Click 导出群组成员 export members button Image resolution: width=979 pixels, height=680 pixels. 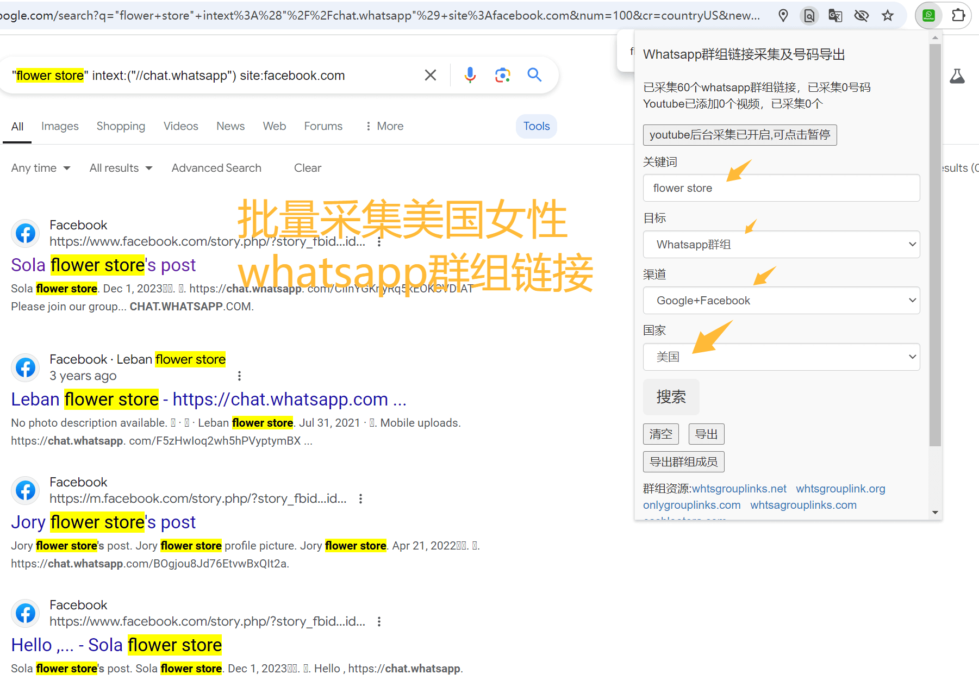click(x=684, y=462)
